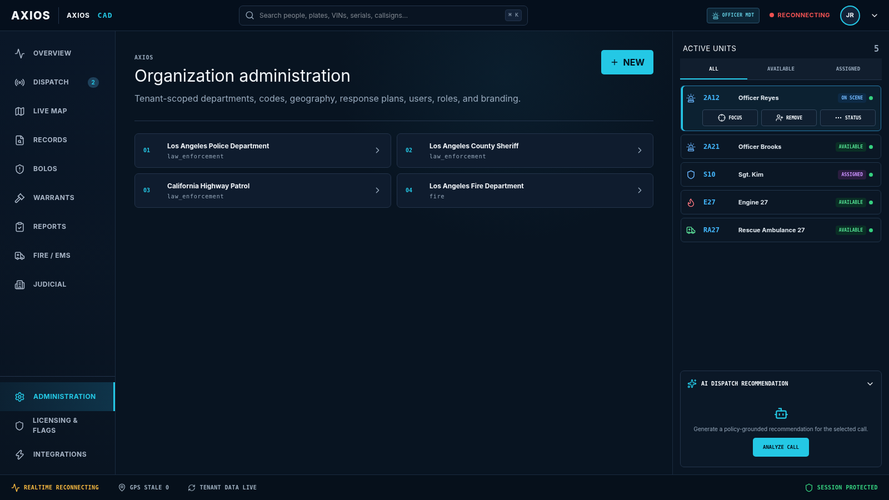Click the Realtime Reconnecting pulse icon

point(16,488)
